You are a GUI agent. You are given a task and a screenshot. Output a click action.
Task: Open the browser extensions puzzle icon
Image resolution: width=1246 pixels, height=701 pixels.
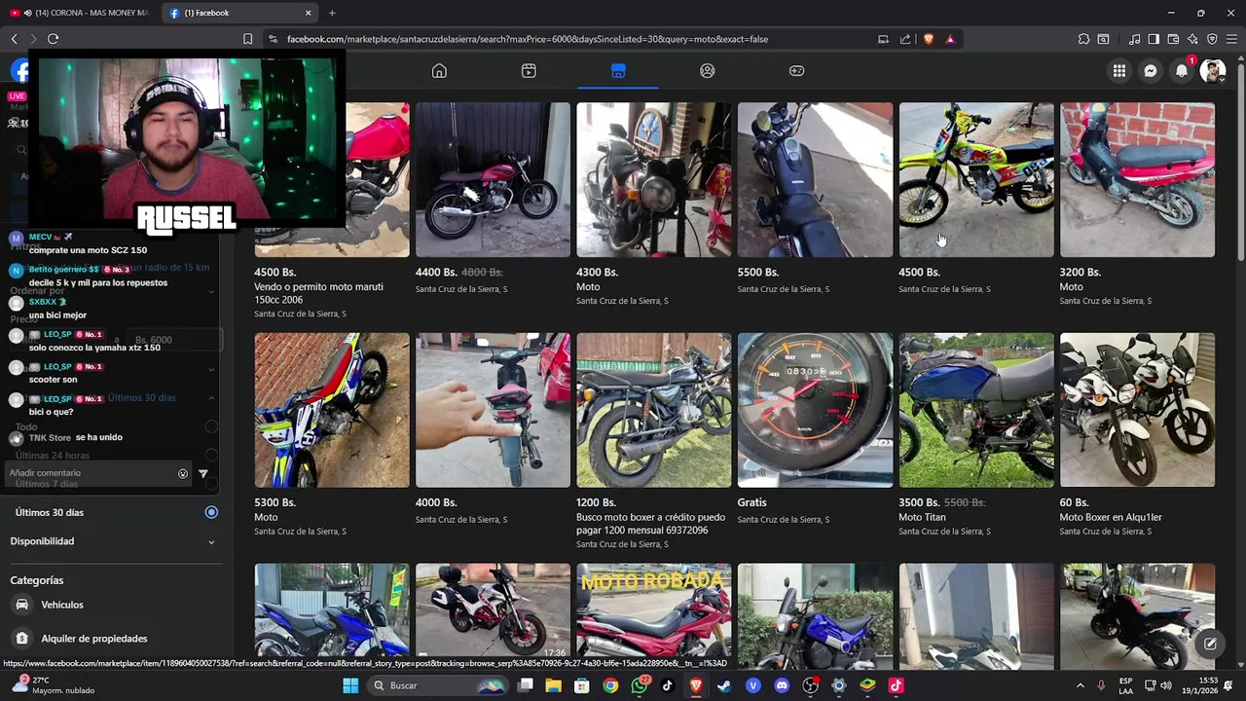click(1083, 39)
